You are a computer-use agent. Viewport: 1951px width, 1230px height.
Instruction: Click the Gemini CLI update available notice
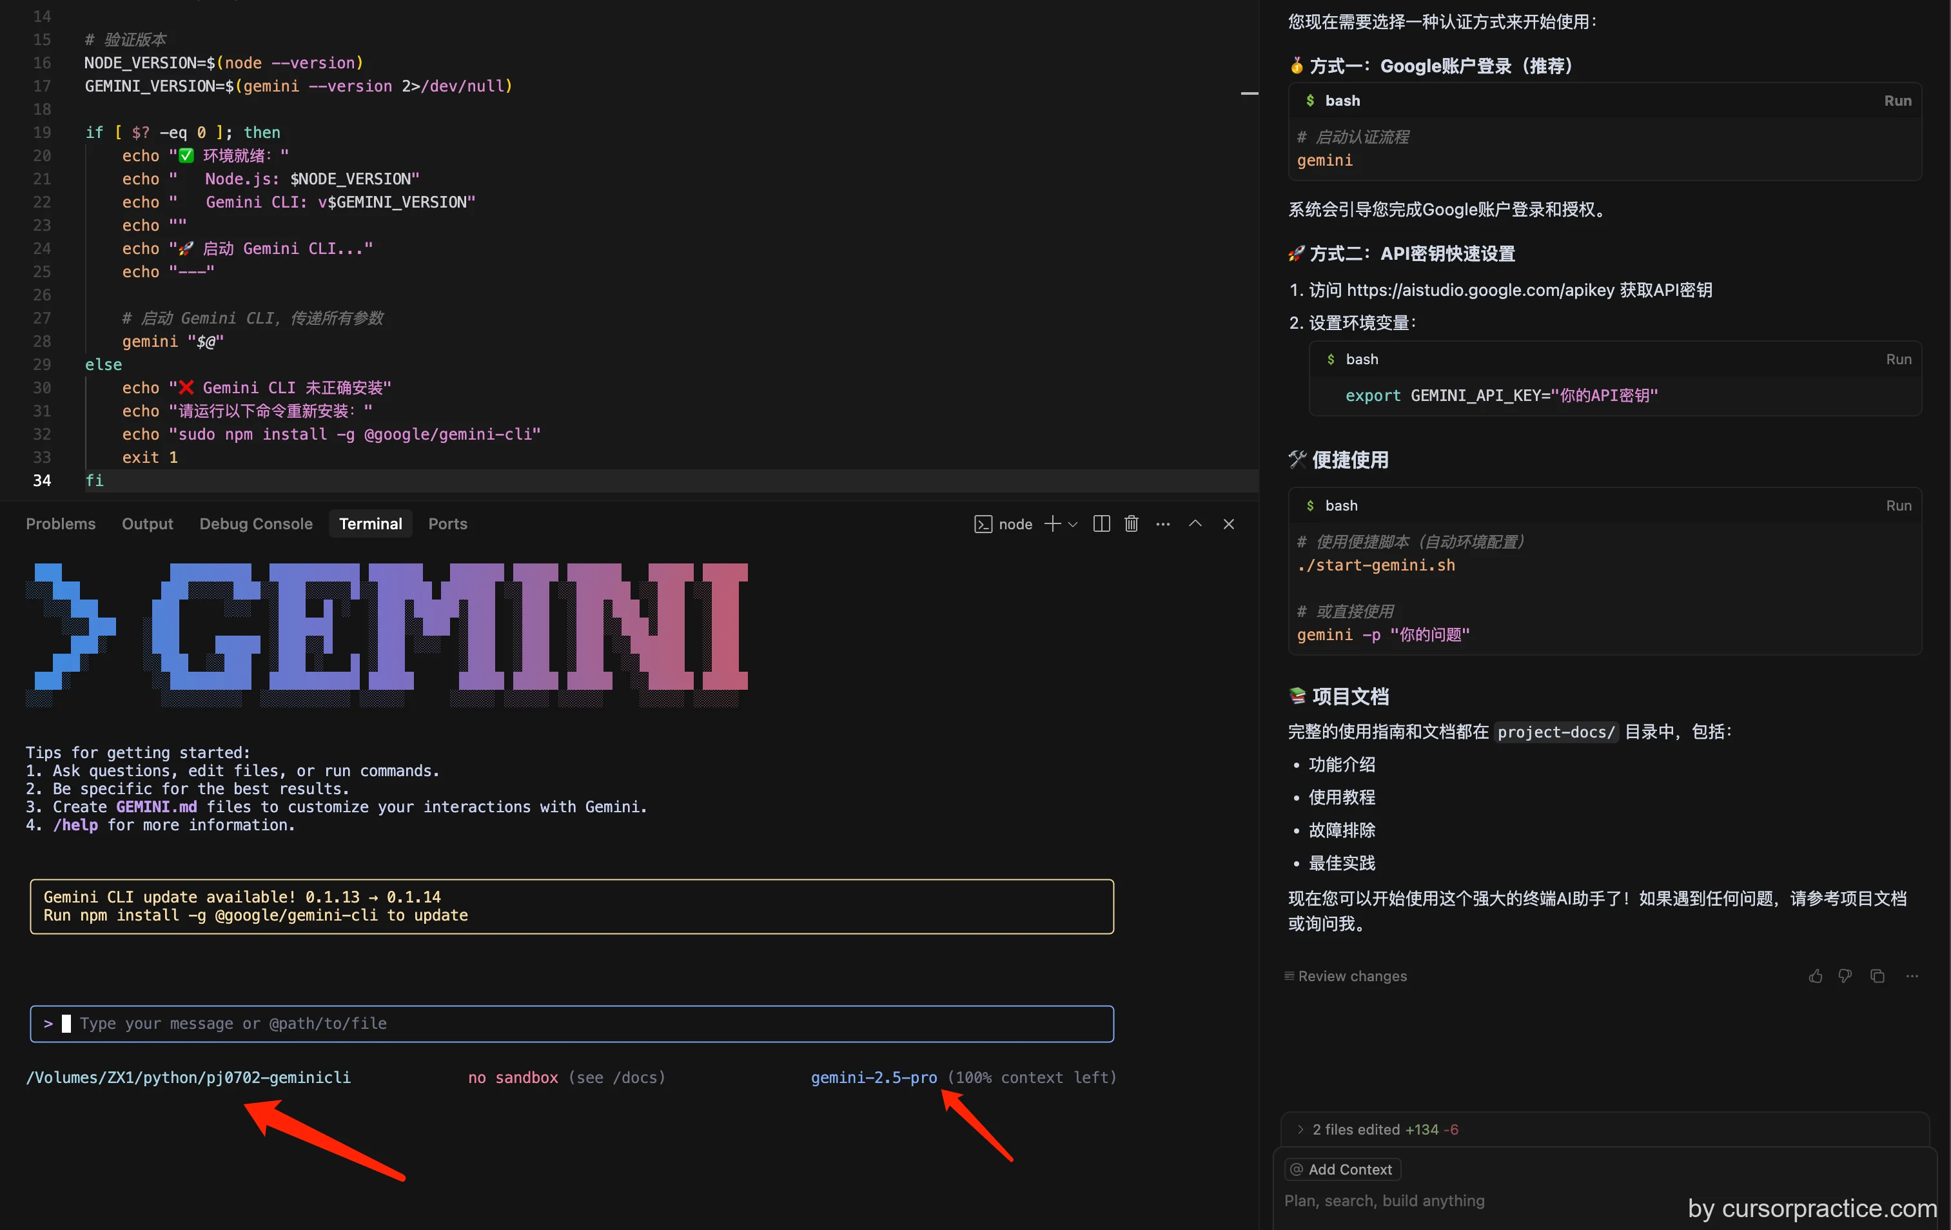pyautogui.click(x=572, y=906)
